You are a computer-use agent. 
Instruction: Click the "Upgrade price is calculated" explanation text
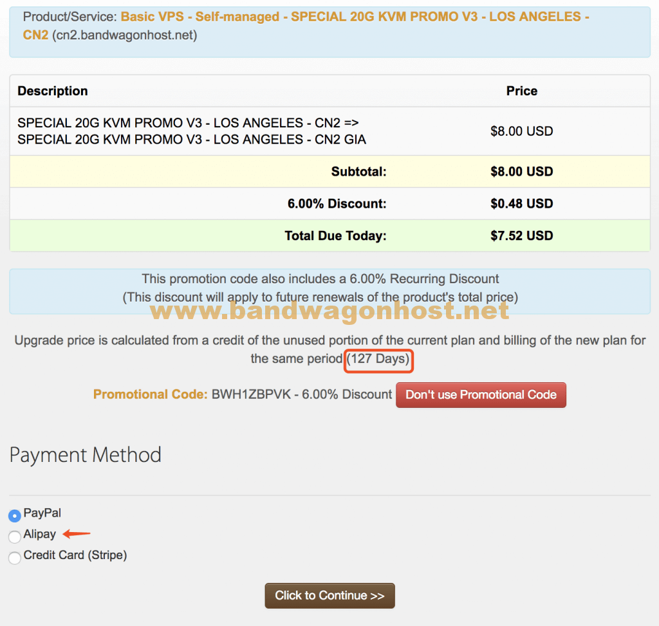click(330, 349)
